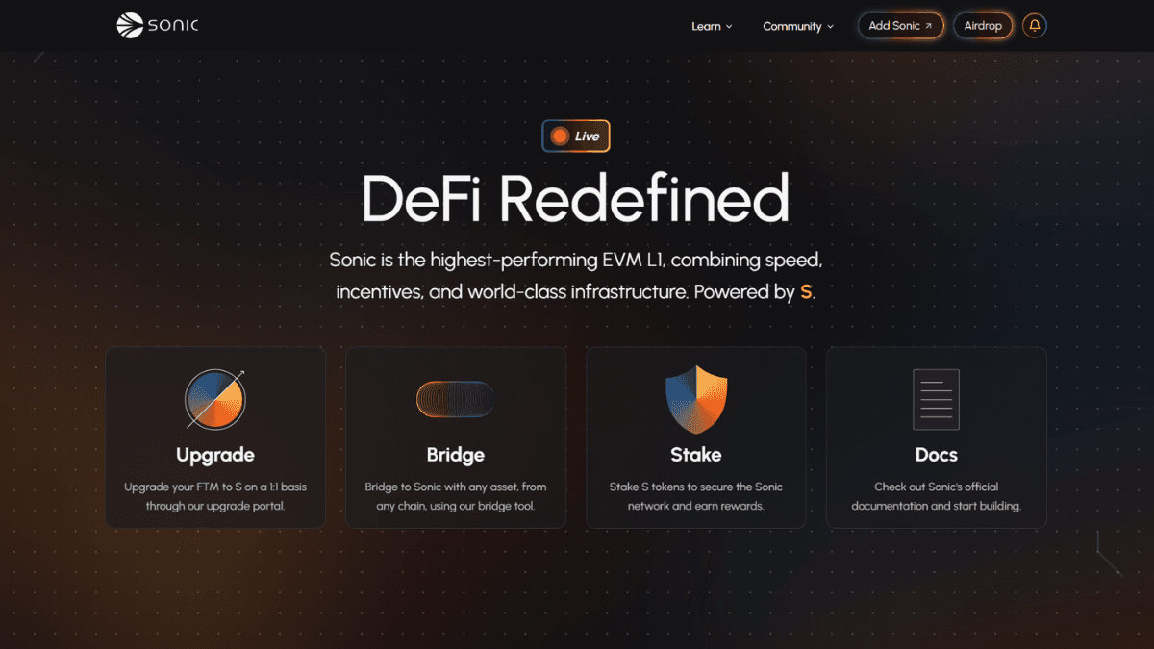Expand the Learn dropdown menu

tap(712, 26)
